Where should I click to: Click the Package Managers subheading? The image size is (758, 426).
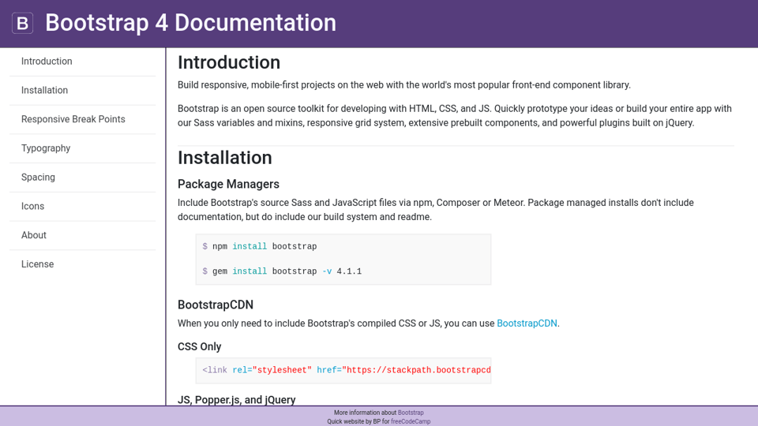[x=228, y=184]
